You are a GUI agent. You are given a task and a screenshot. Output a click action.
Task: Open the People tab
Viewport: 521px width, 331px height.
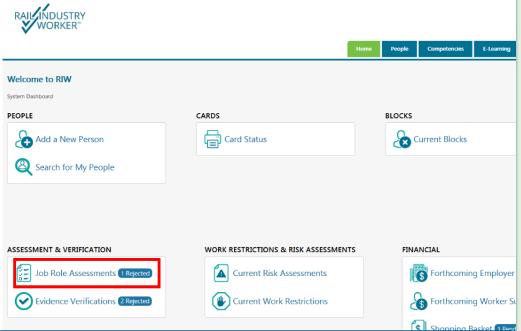coord(399,49)
